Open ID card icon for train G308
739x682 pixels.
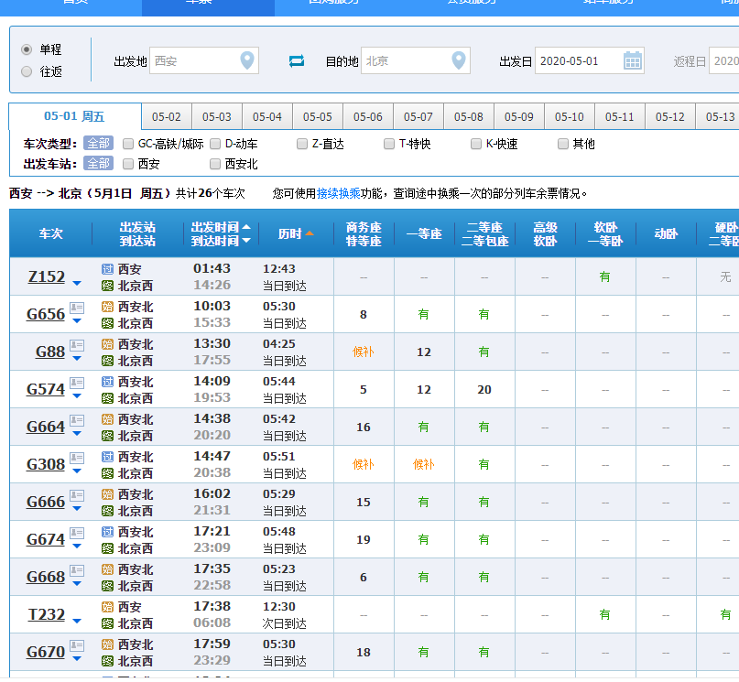[77, 459]
